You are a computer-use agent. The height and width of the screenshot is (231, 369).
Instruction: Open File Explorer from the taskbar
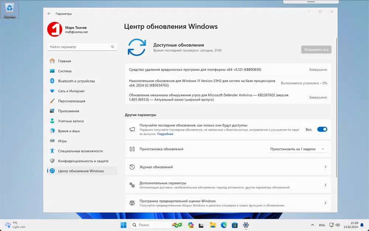[213, 225]
